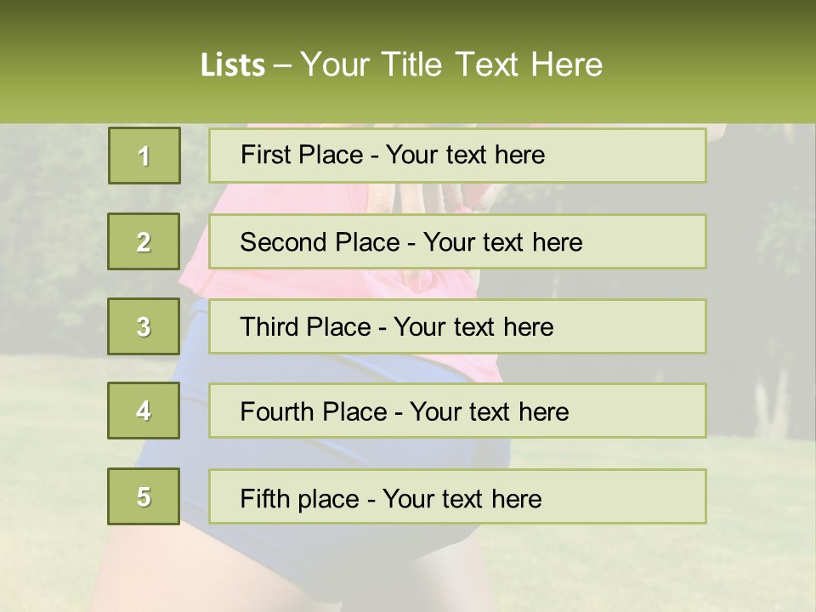Screen dimensions: 816x612
Task: Click the First Place text box
Action: [x=457, y=156]
